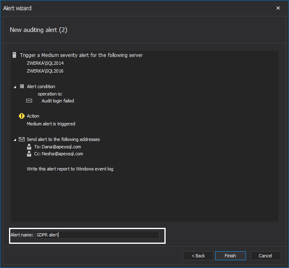Click Medium alert is triggered text
The width and height of the screenshot is (289, 268).
point(51,124)
